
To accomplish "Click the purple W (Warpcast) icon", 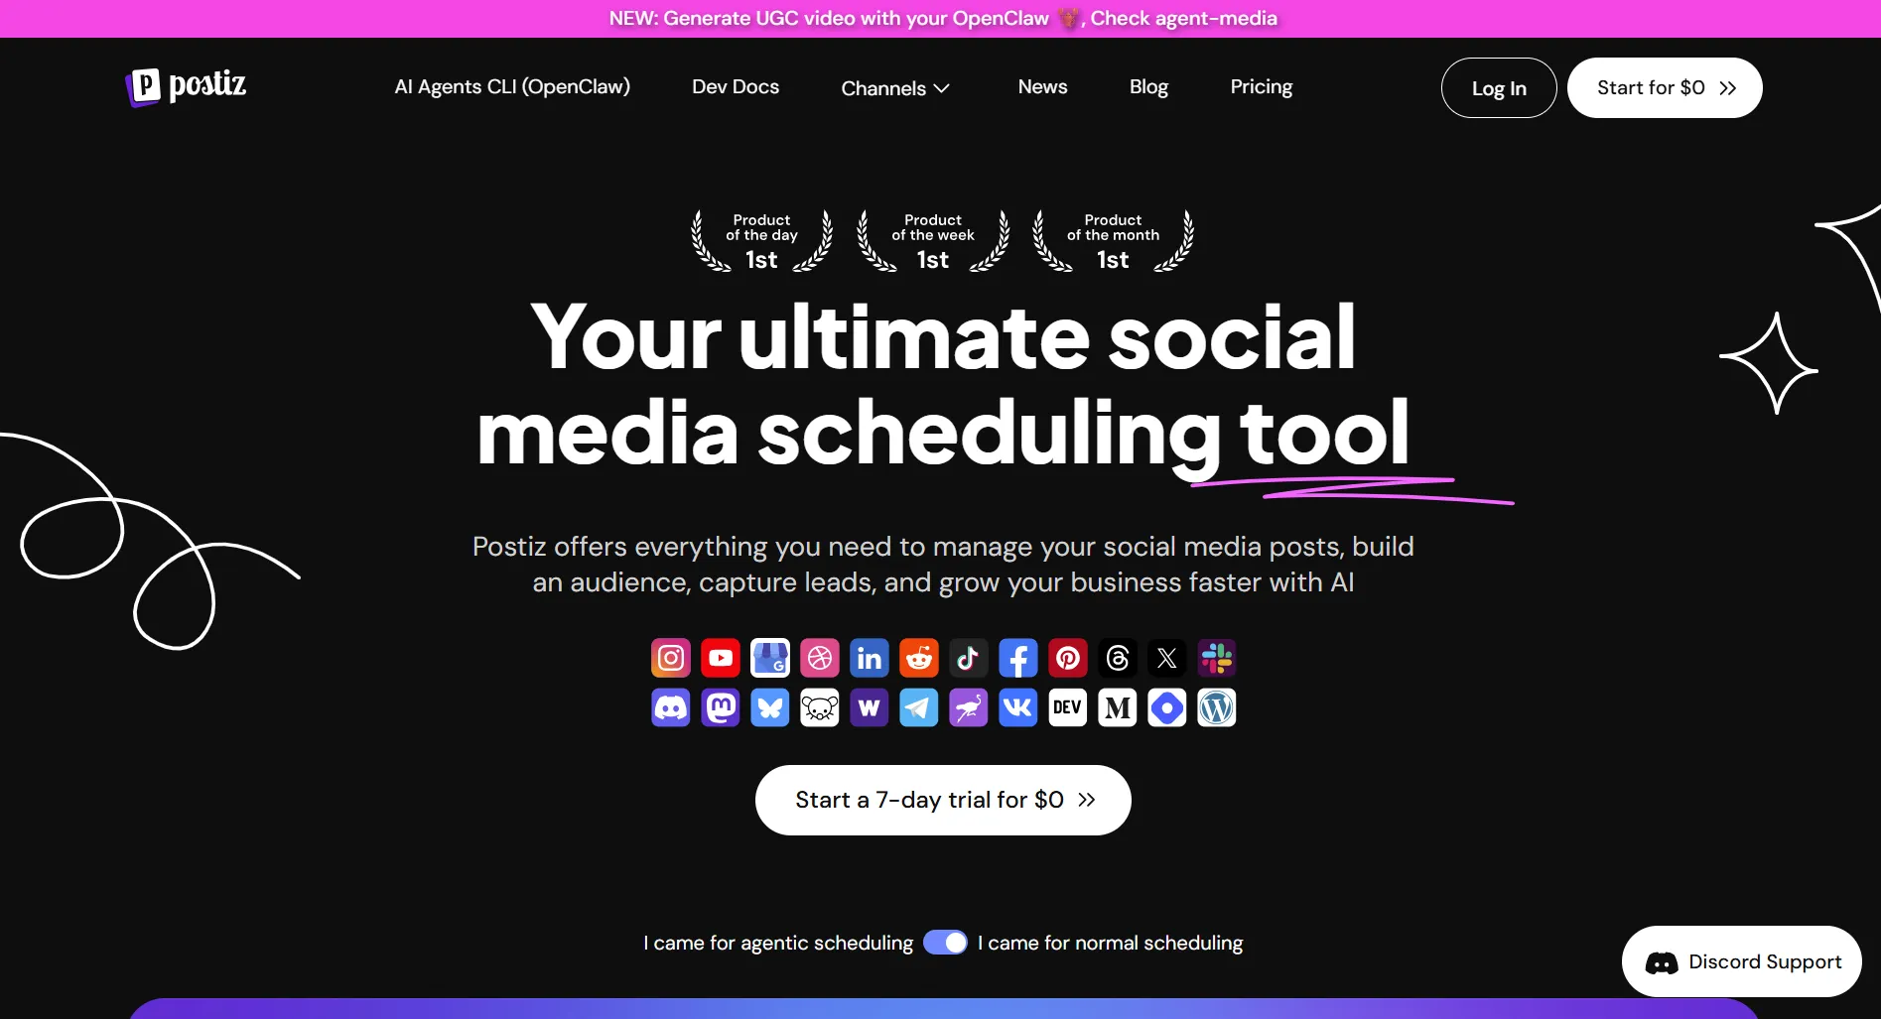I will point(870,707).
